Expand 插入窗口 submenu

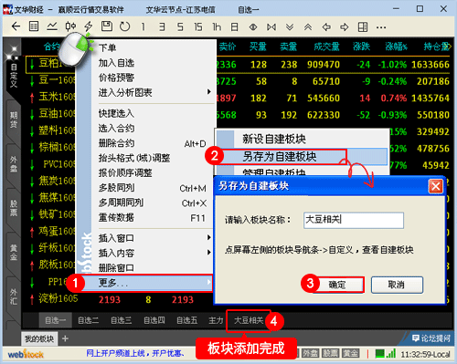[154, 238]
